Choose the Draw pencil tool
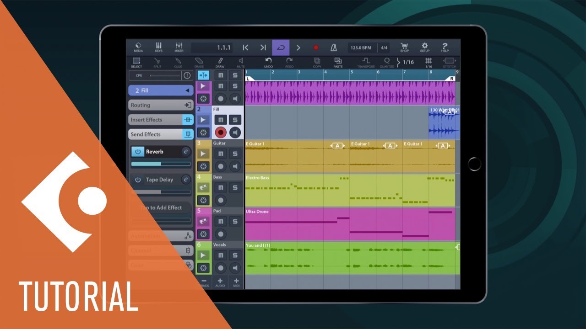This screenshot has height=329, width=586. coord(220,63)
